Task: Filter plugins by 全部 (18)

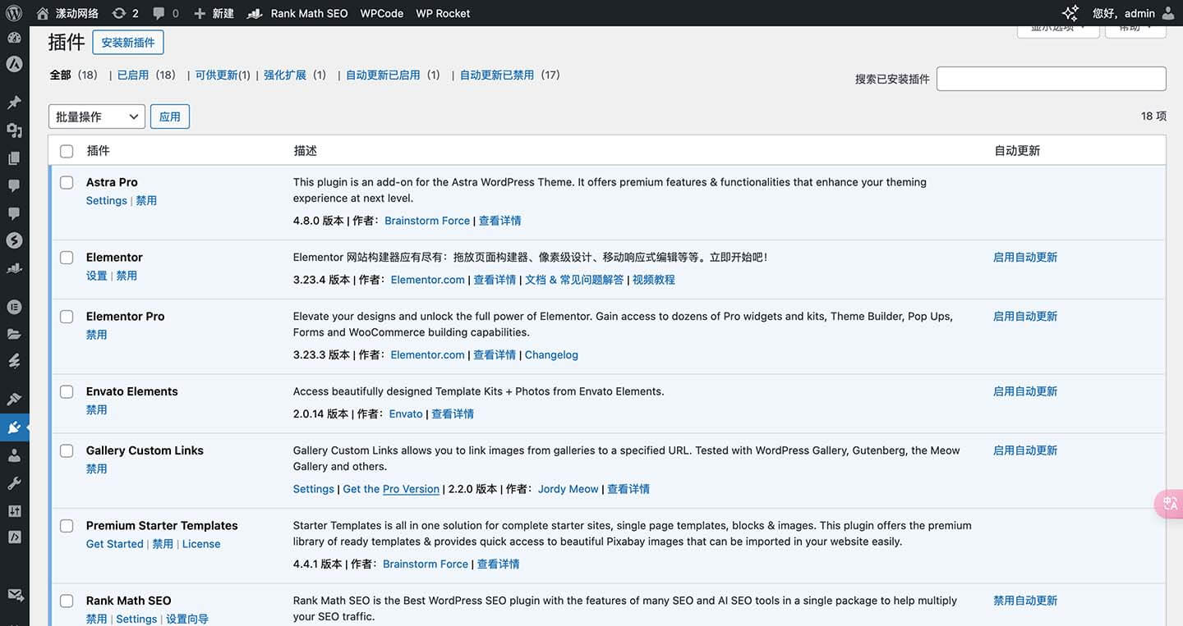Action: pyautogui.click(x=74, y=75)
